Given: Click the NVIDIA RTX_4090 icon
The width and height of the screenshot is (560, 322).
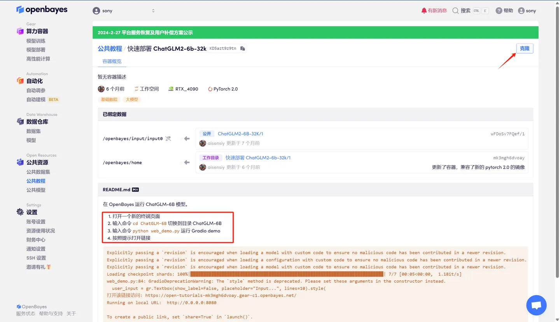Looking at the screenshot, I should pyautogui.click(x=171, y=89).
